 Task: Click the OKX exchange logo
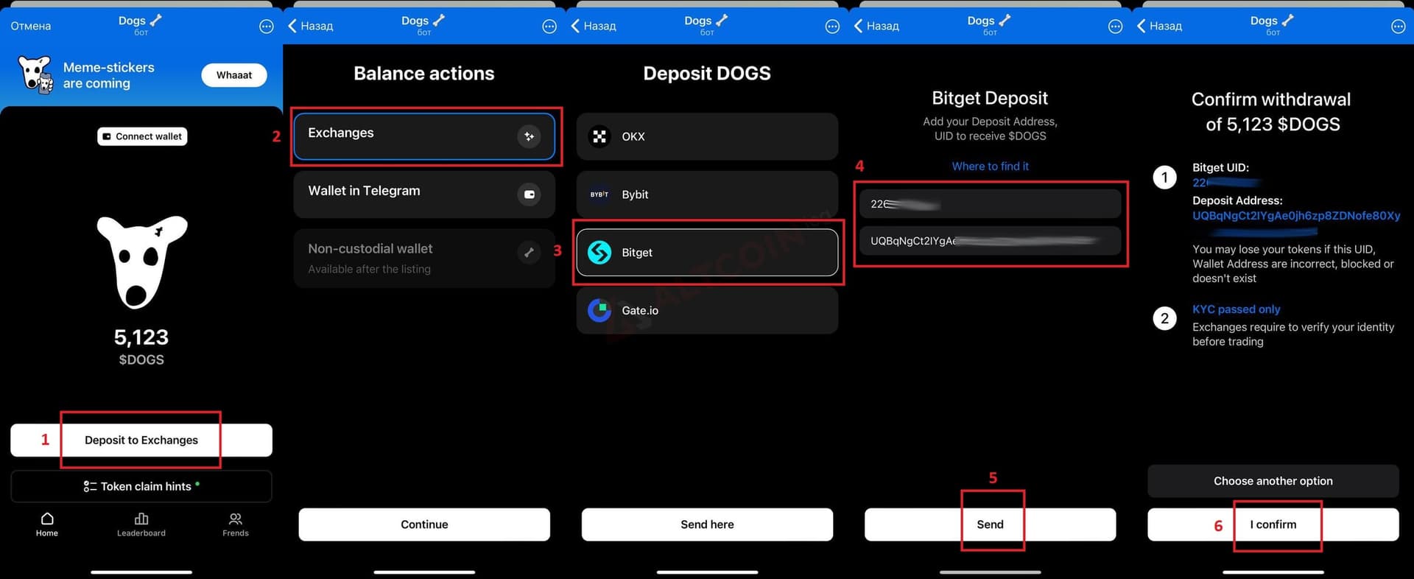(x=599, y=136)
